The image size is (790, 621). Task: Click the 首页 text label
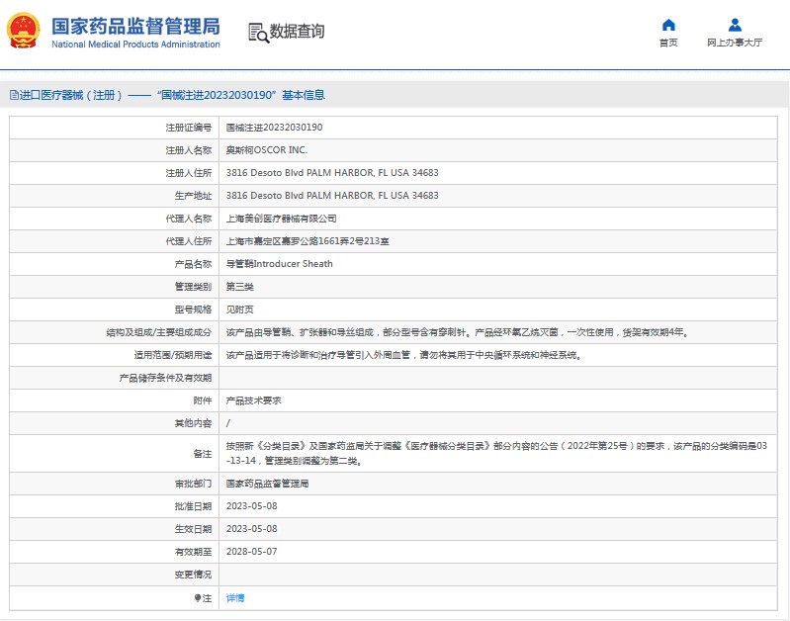[x=668, y=43]
